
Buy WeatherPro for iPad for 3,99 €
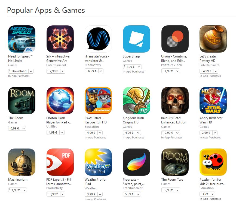pyautogui.click(x=91, y=194)
